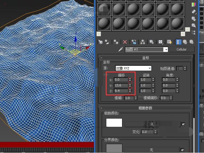
Task: Click Go Forward to Sibling icon
Action: tap(191, 42)
